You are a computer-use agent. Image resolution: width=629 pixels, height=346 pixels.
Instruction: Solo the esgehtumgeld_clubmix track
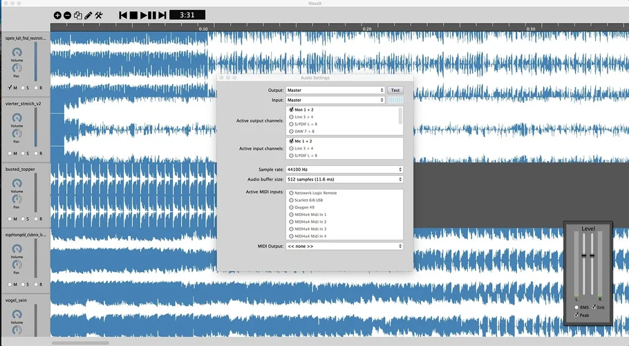23,284
